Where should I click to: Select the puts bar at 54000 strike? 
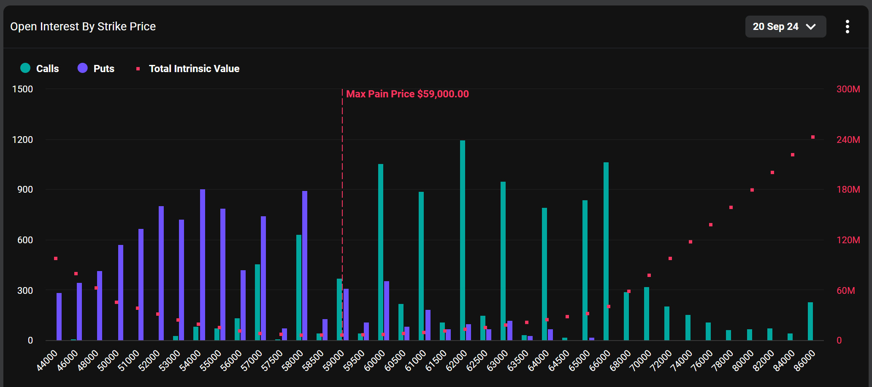(x=203, y=265)
